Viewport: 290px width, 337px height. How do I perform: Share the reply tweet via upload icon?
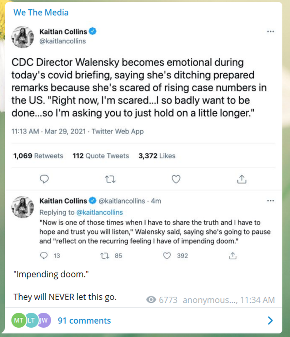(232, 256)
